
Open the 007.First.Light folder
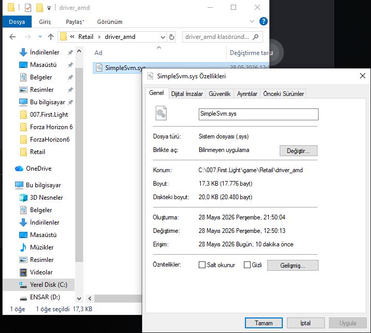49,115
